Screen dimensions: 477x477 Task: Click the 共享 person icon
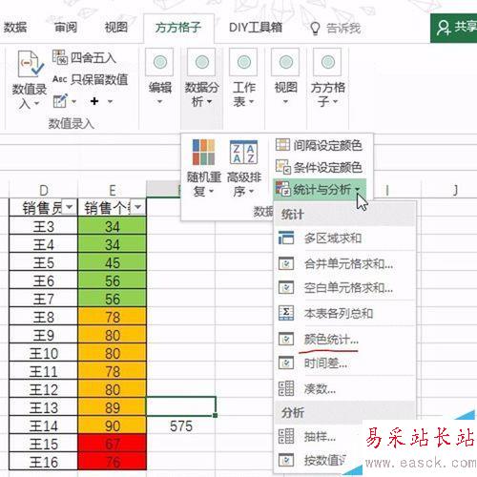(444, 28)
